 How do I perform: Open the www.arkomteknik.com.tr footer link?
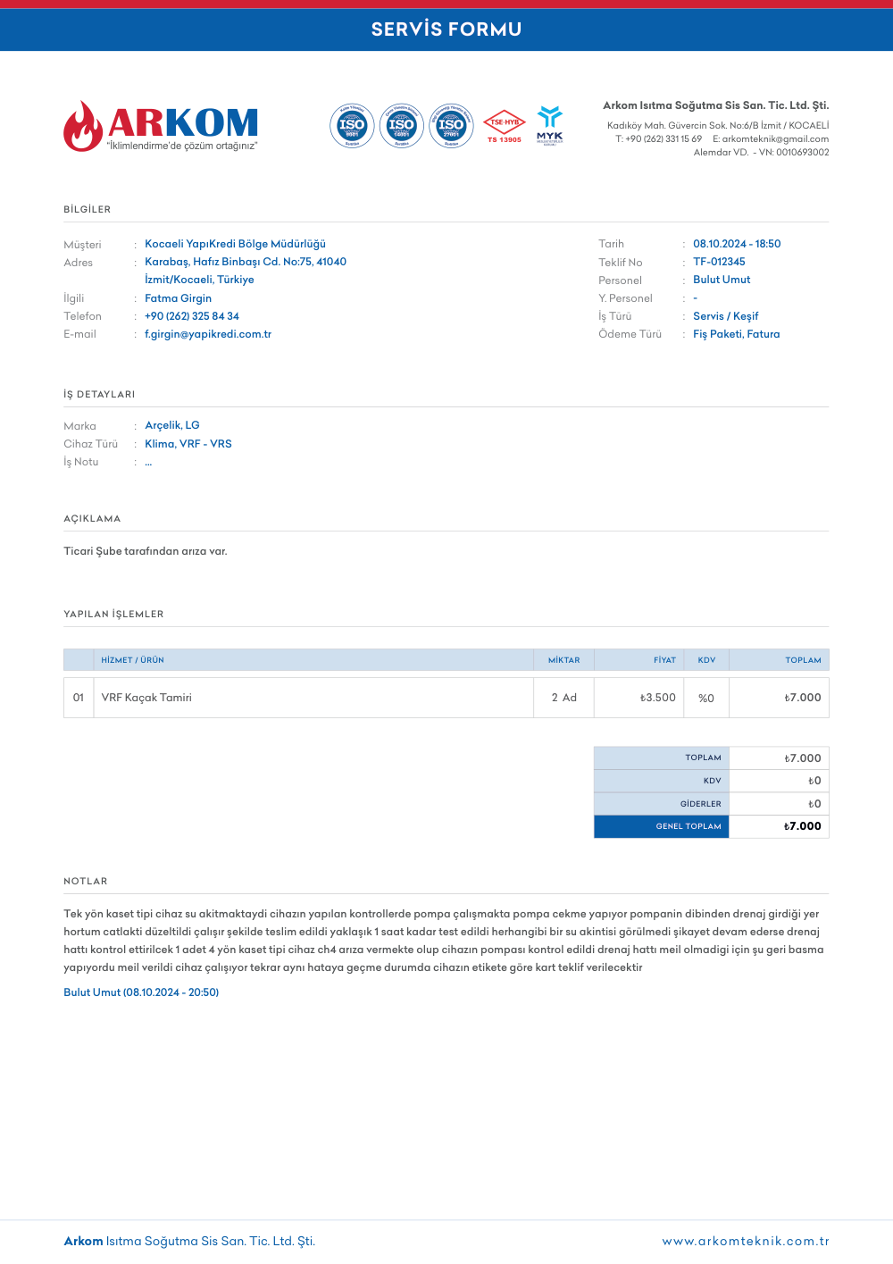pos(746,1241)
